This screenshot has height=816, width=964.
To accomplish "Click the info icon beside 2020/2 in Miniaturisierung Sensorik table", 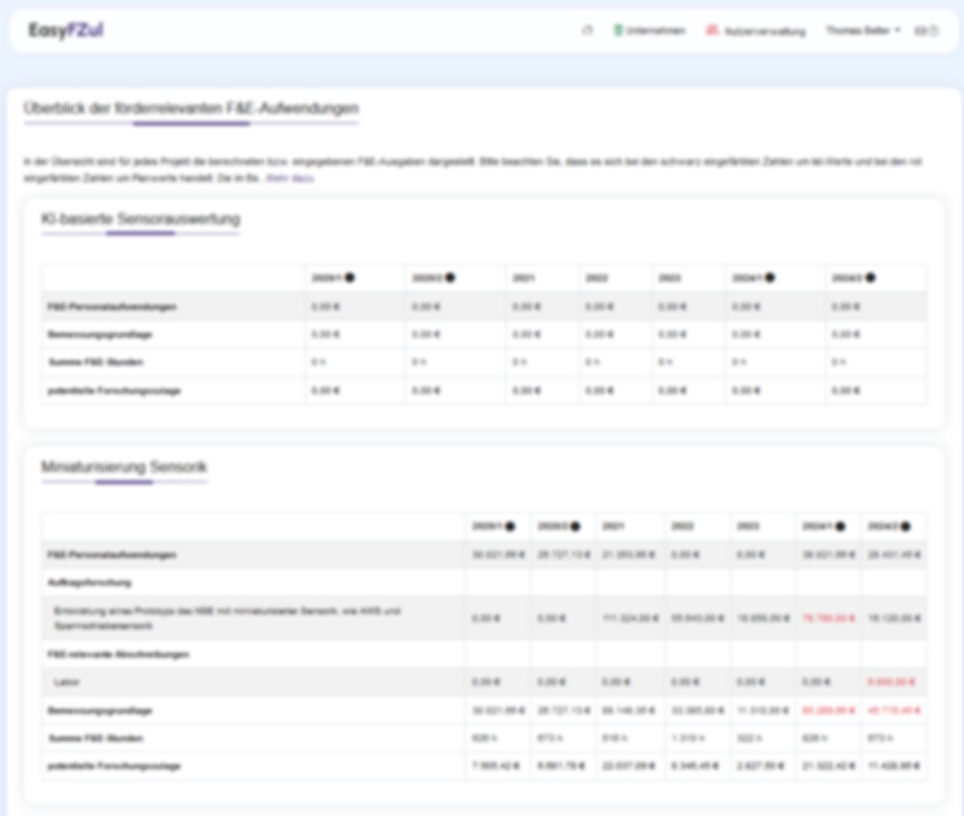I will pyautogui.click(x=576, y=526).
